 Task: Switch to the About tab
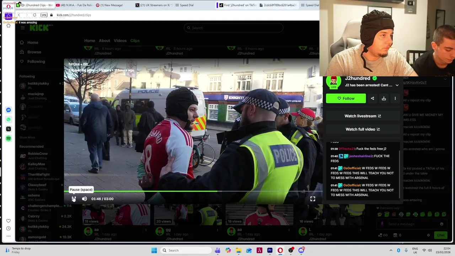[x=105, y=41]
